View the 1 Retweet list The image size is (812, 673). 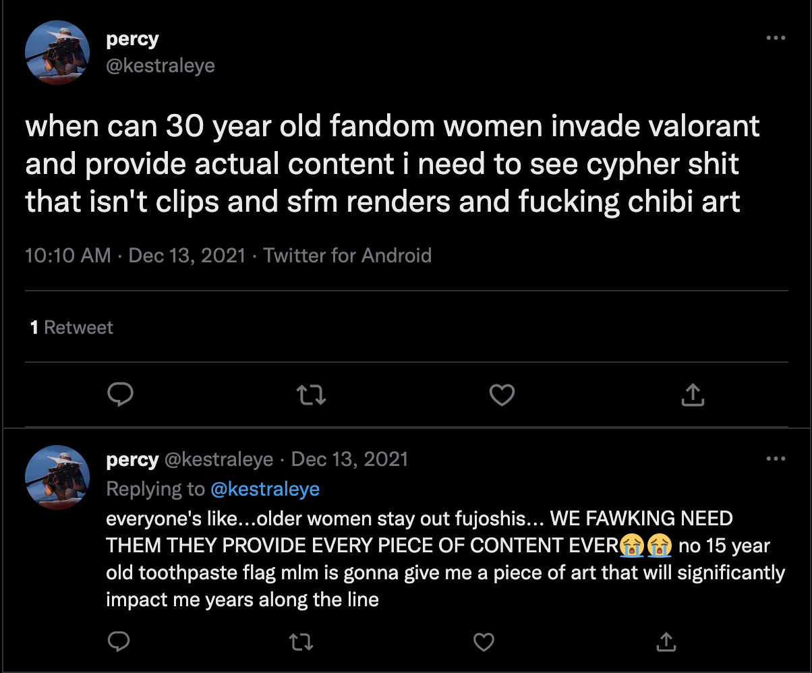(71, 328)
